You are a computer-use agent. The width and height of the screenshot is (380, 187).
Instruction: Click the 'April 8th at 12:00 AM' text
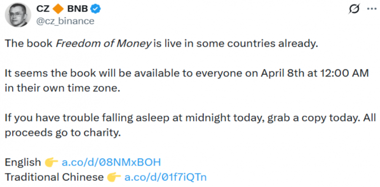pyautogui.click(x=292, y=74)
